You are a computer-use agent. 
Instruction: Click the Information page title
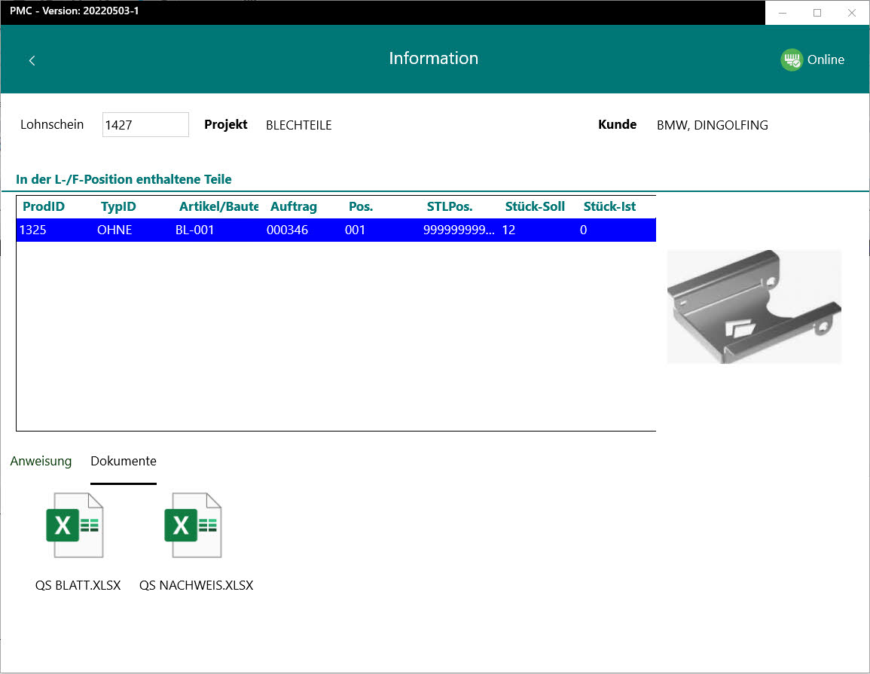(x=433, y=58)
